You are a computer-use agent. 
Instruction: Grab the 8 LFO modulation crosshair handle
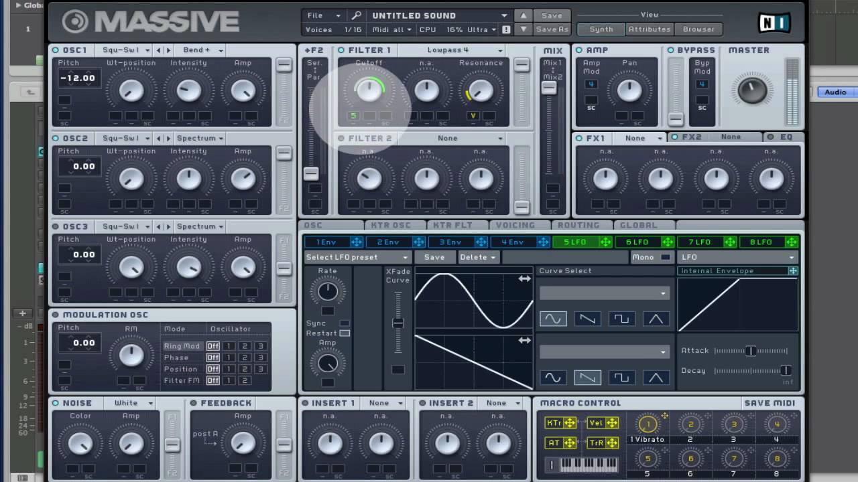point(792,242)
